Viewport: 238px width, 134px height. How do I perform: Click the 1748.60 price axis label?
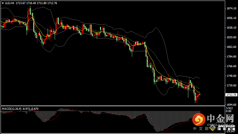[231, 76]
